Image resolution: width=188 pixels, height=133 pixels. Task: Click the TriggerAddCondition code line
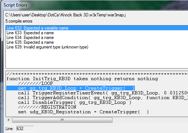[103, 98]
